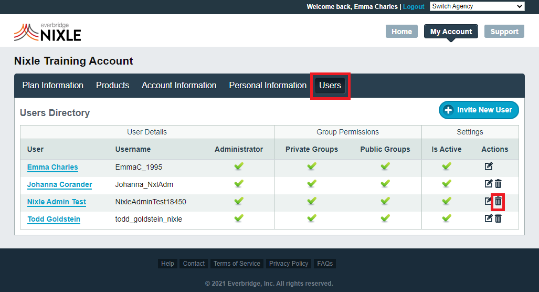
Task: Delete Nixle Admin Test user
Action: pos(498,201)
